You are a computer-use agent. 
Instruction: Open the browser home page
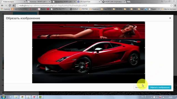tap(14, 5)
